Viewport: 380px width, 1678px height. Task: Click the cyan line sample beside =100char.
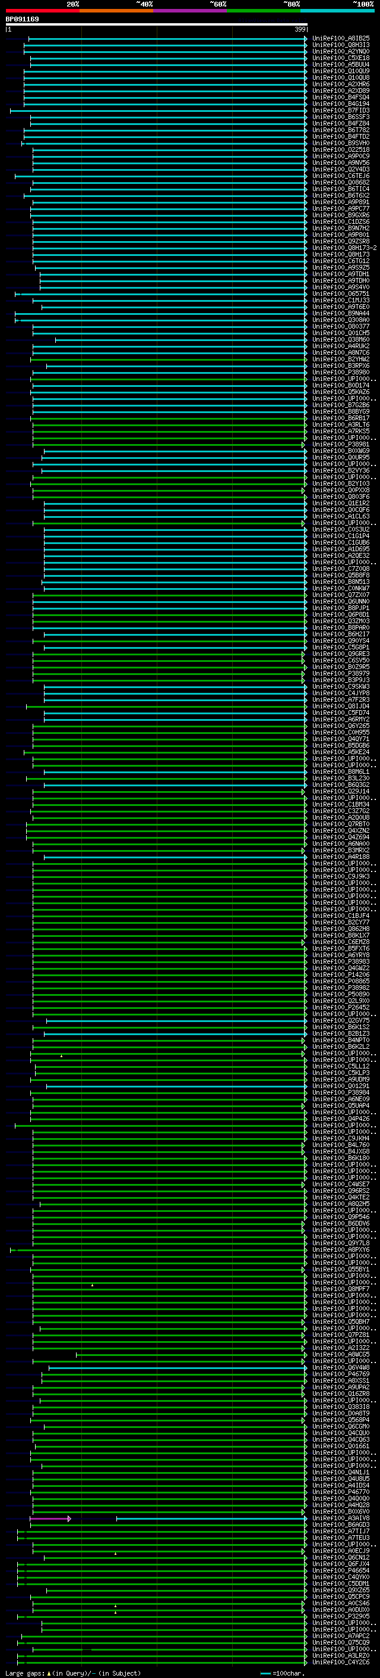pyautogui.click(x=265, y=1673)
